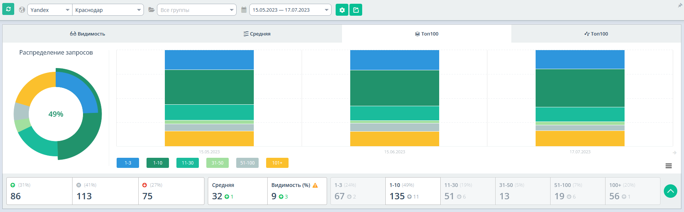This screenshot has width=684, height=212.
Task: Toggle the 31-50 legend series
Action: (218, 163)
